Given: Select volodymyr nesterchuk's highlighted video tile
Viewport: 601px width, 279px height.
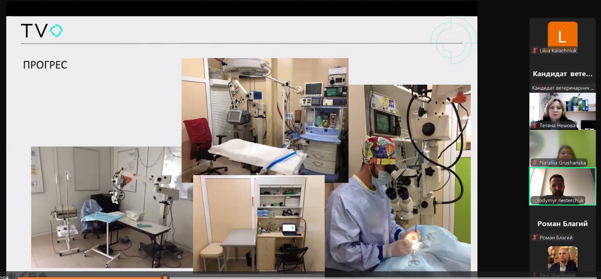Looking at the screenshot, I should tap(563, 186).
